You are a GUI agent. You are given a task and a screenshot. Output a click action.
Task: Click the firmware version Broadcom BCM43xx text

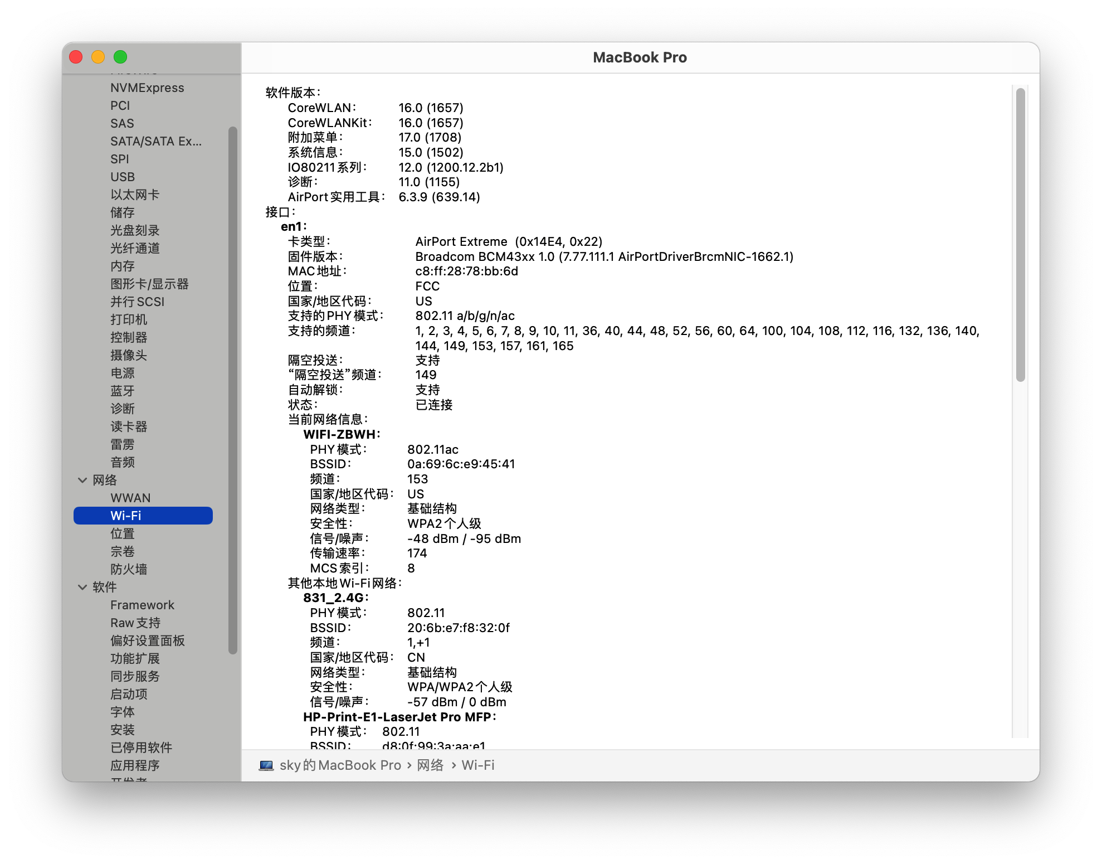pos(604,256)
